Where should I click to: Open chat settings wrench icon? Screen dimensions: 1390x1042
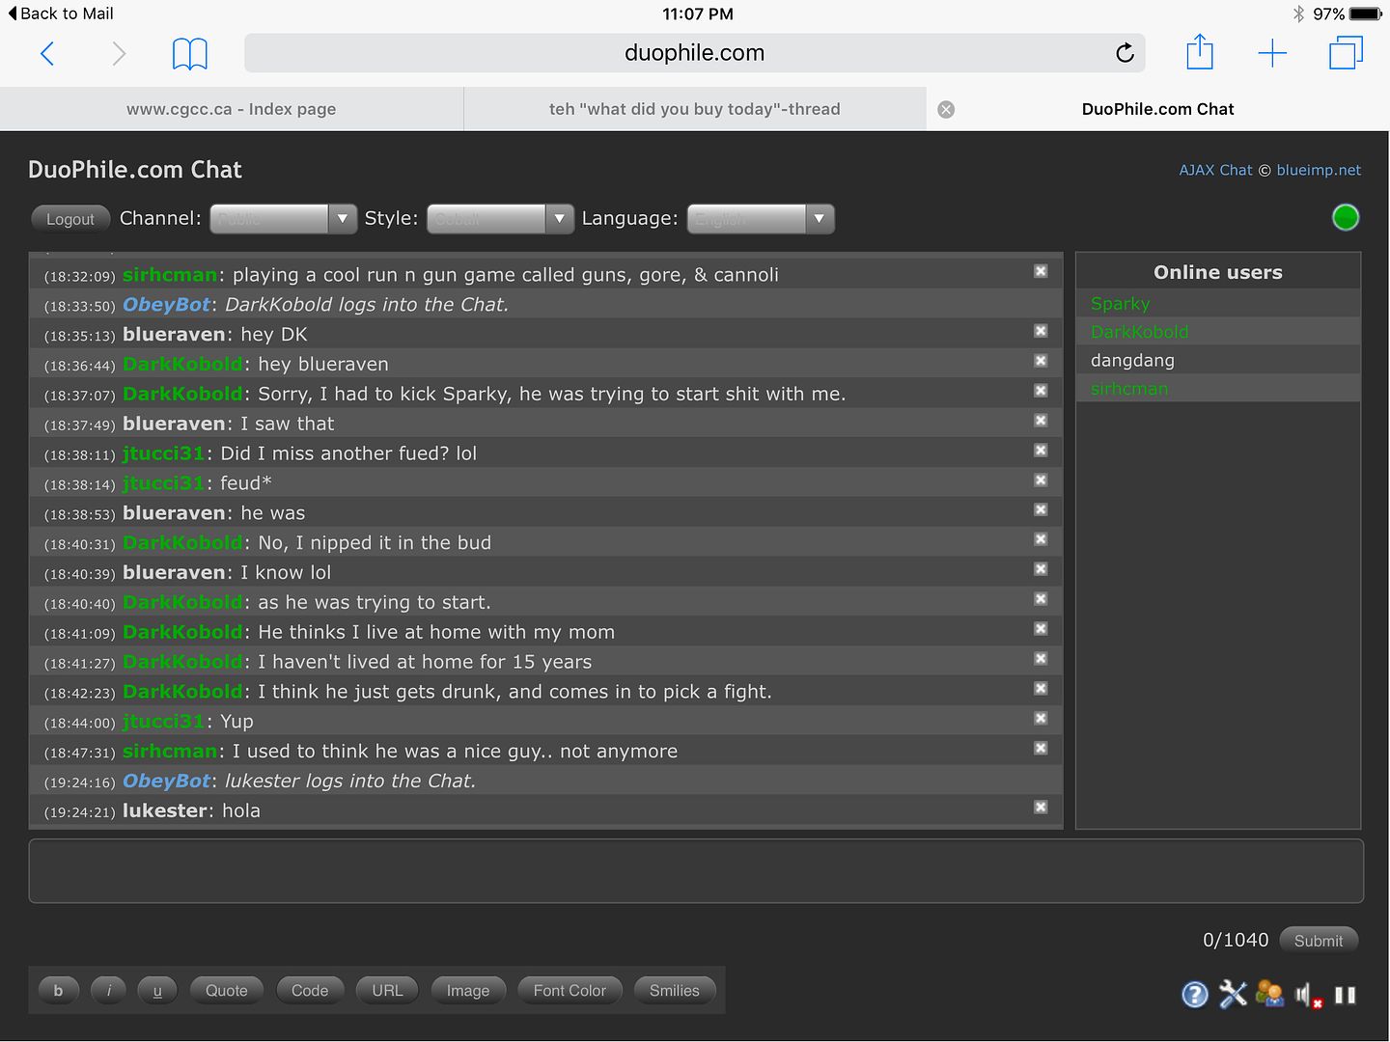[1233, 994]
